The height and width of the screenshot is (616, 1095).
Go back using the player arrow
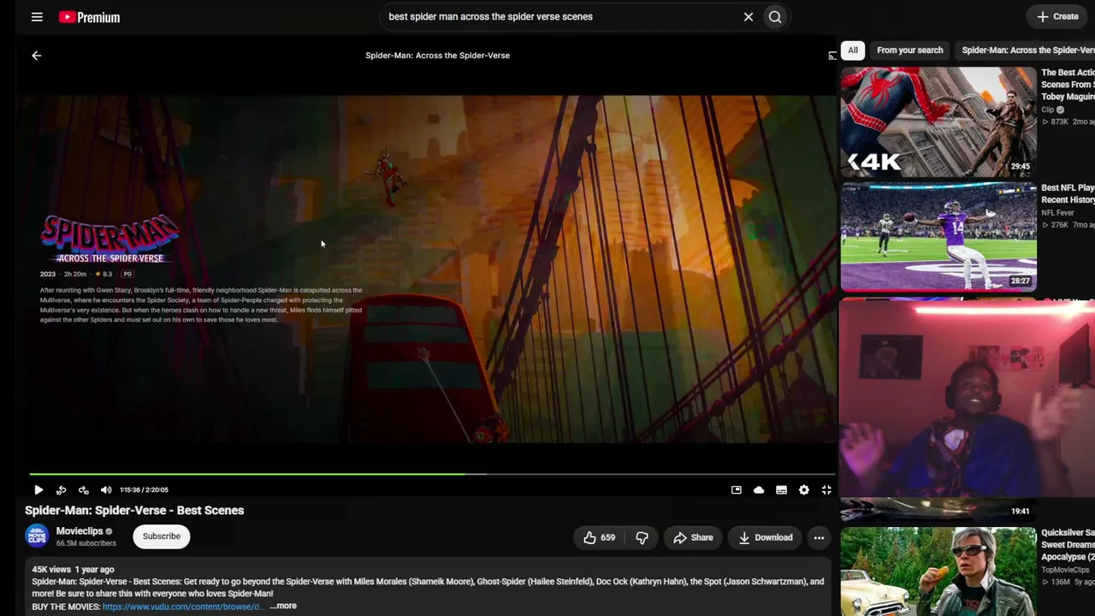(x=36, y=56)
